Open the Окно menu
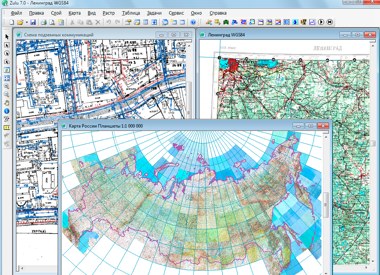The height and width of the screenshot is (275, 380). (x=196, y=13)
